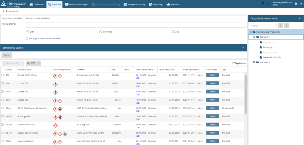This screenshot has width=304, height=145.
Task: Switch to the Dashboard tab
Action: tap(37, 4)
